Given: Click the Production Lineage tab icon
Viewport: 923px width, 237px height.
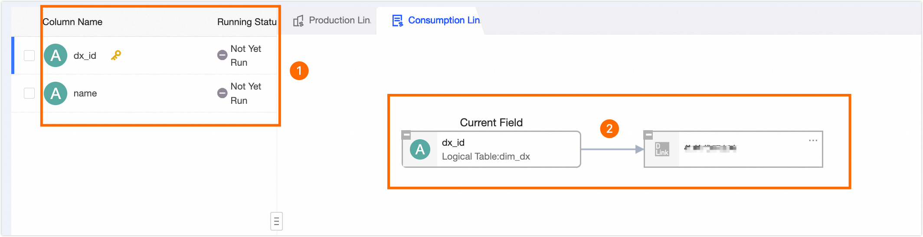Looking at the screenshot, I should coord(298,21).
